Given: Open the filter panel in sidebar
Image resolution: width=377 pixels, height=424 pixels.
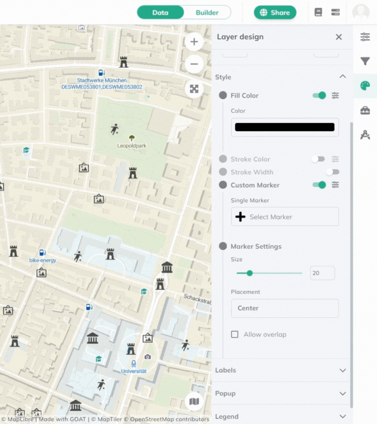Looking at the screenshot, I should click(x=365, y=61).
